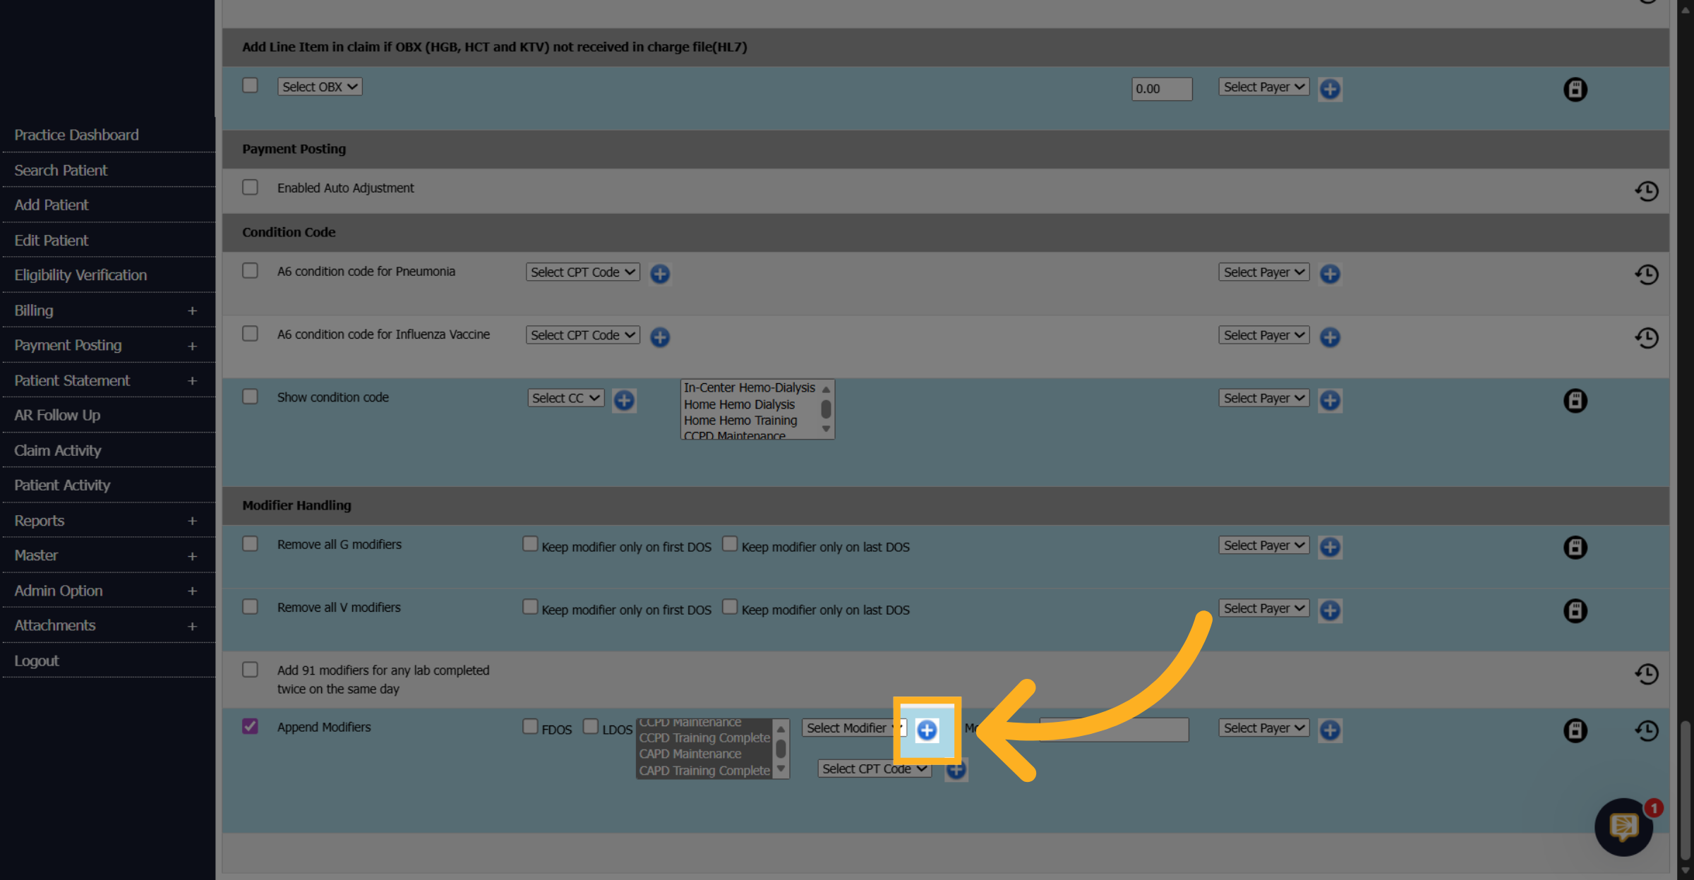Click the 0.00 amount input field

[x=1162, y=89]
